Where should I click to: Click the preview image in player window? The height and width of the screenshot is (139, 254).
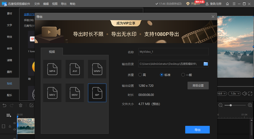235,47
